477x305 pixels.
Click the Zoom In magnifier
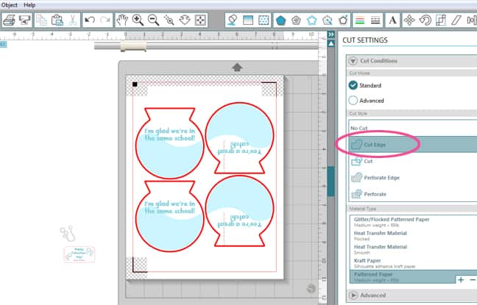[138, 21]
